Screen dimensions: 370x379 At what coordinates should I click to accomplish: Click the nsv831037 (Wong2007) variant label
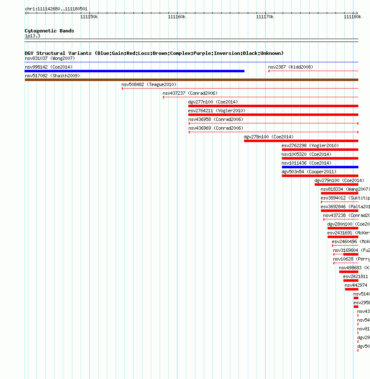tap(50, 58)
